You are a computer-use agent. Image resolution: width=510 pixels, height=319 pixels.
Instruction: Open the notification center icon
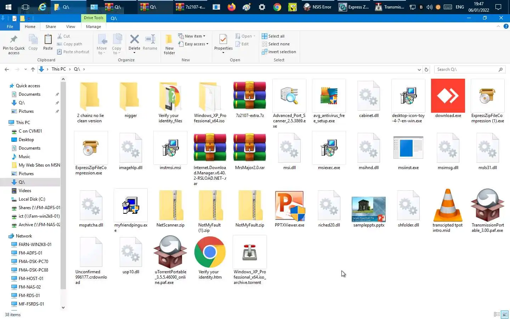pyautogui.click(x=498, y=7)
